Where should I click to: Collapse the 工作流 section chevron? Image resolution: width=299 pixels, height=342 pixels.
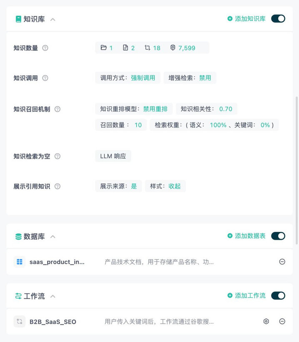pyautogui.click(x=53, y=297)
